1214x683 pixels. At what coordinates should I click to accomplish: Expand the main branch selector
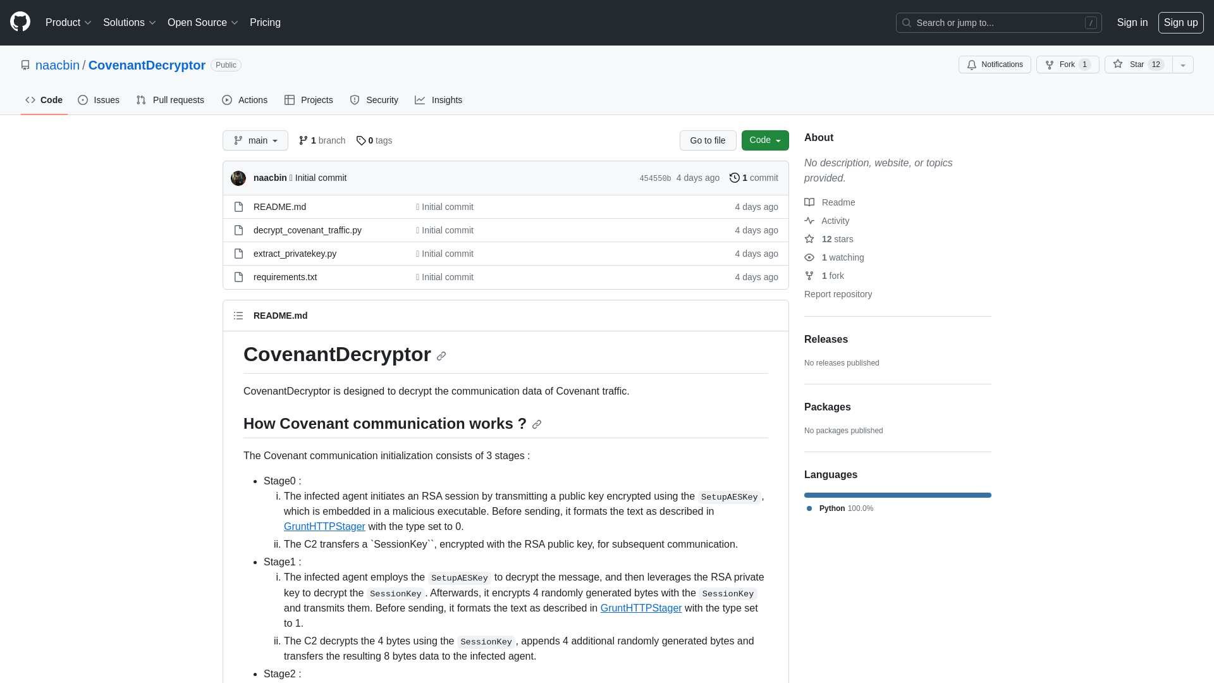click(x=255, y=140)
